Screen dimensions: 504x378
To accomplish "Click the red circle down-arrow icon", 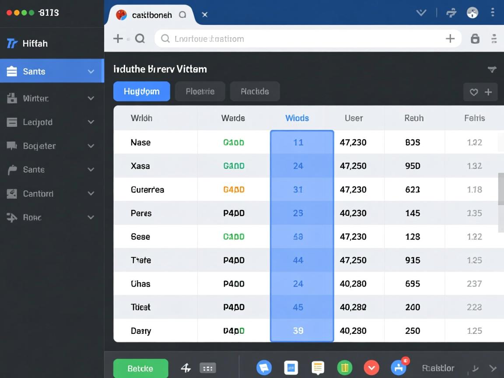I will tap(371, 368).
